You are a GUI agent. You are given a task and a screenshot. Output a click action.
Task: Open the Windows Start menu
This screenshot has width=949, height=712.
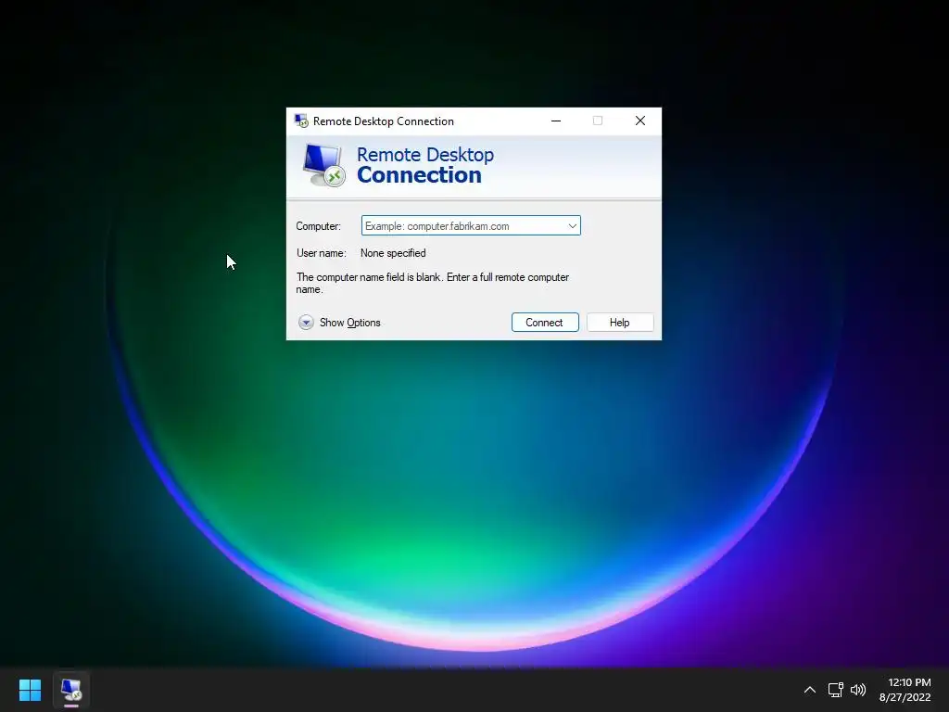click(x=30, y=690)
